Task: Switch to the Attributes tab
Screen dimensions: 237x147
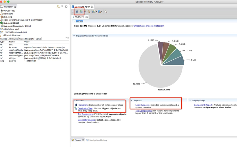Action: point(13,39)
